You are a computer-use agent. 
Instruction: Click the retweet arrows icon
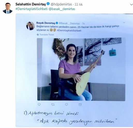tap(53, 105)
